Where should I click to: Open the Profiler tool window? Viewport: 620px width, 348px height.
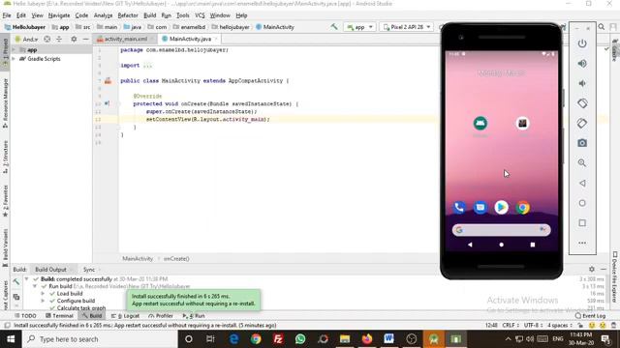[161, 316]
